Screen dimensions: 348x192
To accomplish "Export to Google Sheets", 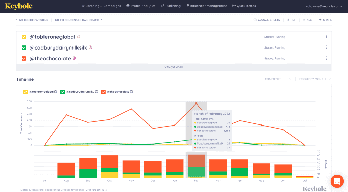I will pyautogui.click(x=266, y=20).
